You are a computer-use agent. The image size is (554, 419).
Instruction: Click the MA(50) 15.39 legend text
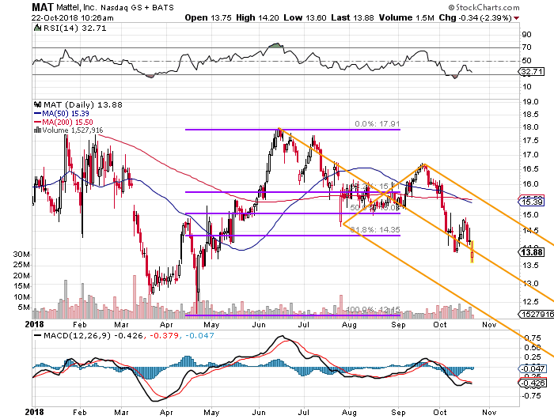coord(66,114)
